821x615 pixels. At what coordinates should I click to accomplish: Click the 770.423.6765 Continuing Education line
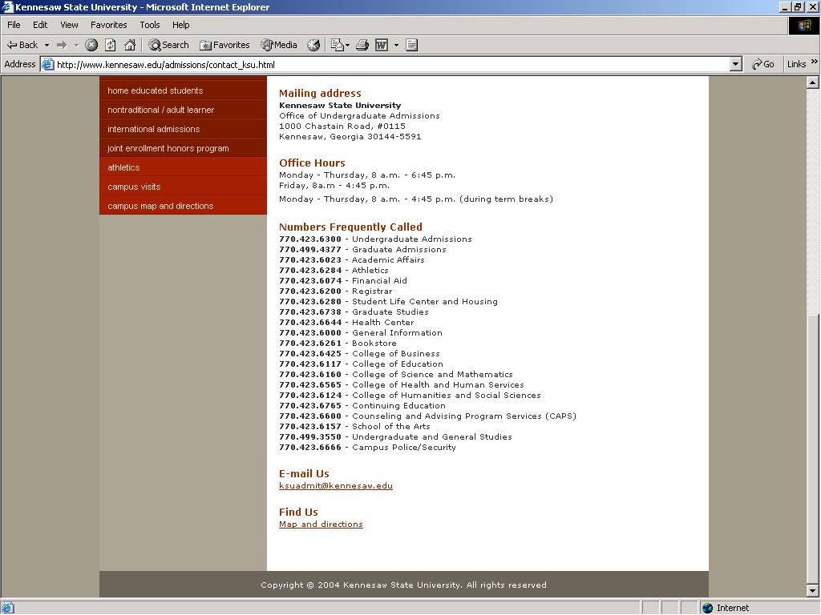click(362, 405)
